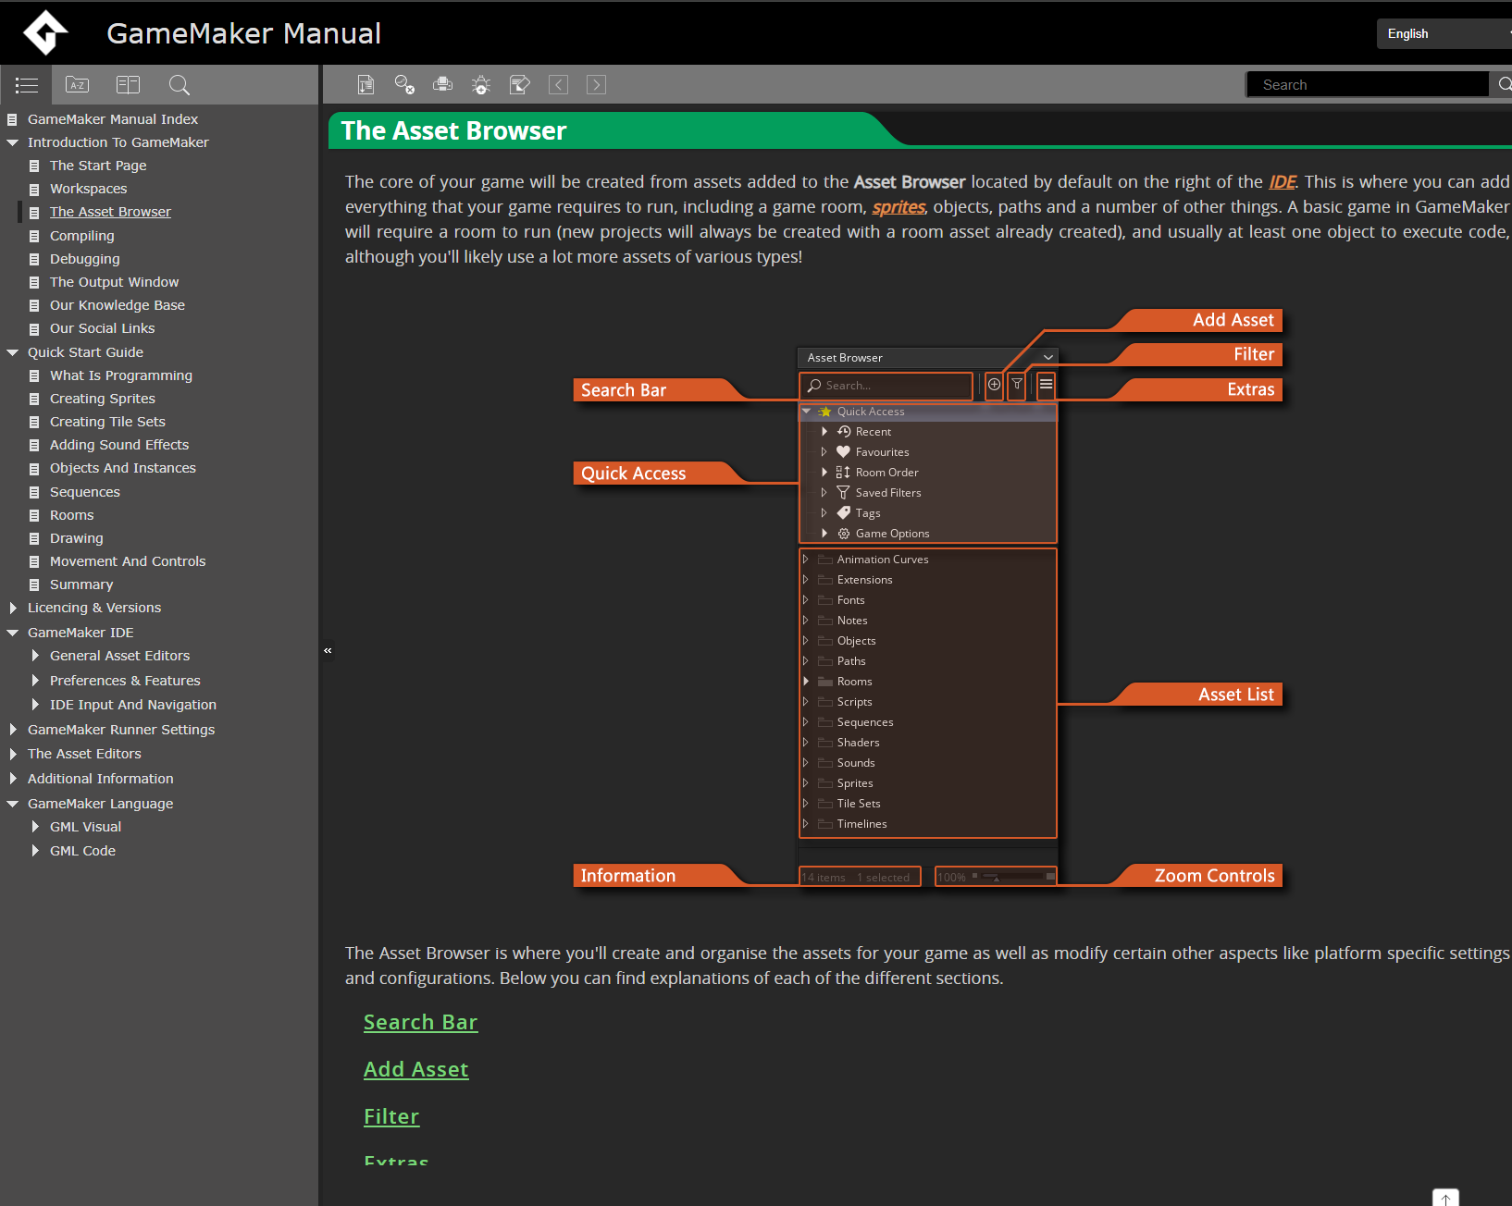Collapse GameMaker Language section
Image resolution: width=1512 pixels, height=1206 pixels.
click(13, 804)
